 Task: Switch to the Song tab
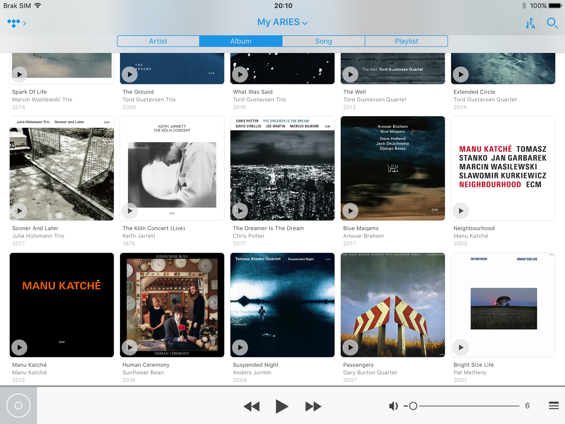click(x=323, y=41)
